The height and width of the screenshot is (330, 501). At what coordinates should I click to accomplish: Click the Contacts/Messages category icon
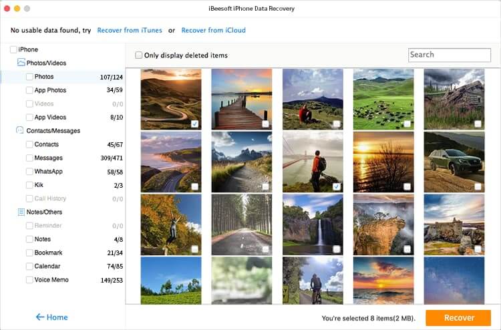tap(21, 131)
